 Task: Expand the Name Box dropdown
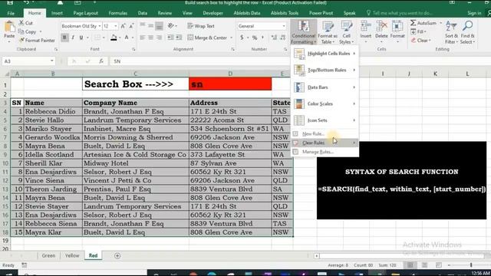click(x=52, y=61)
